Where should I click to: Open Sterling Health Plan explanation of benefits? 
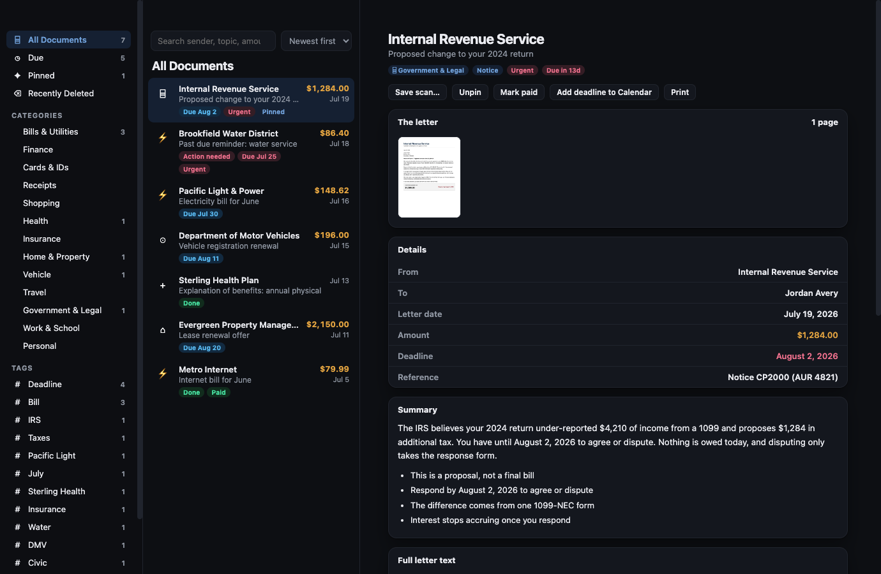[x=251, y=291]
